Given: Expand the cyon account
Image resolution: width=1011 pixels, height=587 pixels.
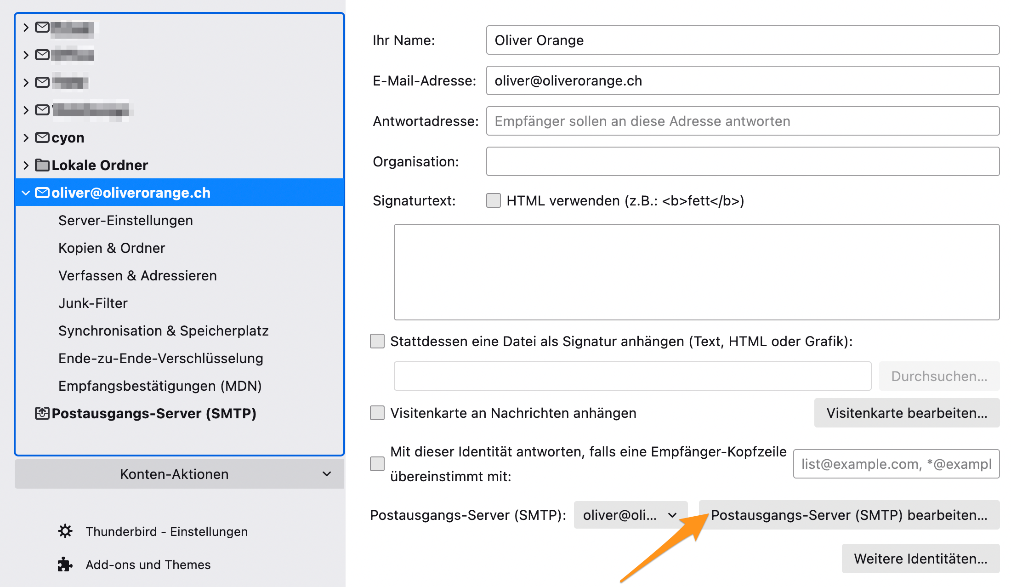Looking at the screenshot, I should (26, 137).
